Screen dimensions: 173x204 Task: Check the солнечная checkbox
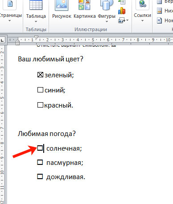[x=40, y=148]
